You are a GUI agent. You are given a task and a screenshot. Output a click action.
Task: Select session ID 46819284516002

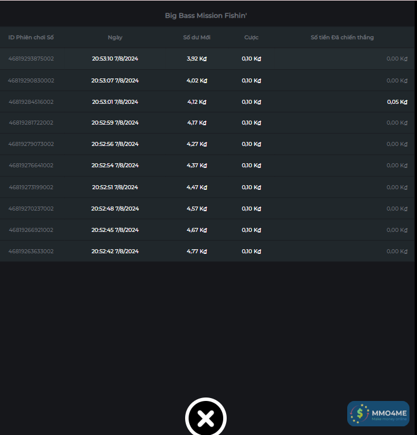click(x=31, y=102)
